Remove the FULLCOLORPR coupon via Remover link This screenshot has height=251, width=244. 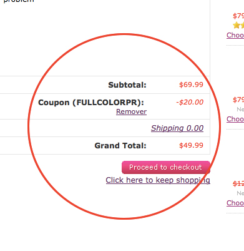(131, 111)
